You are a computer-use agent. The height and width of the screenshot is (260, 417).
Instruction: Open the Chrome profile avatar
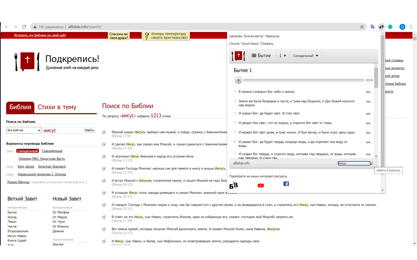click(402, 27)
